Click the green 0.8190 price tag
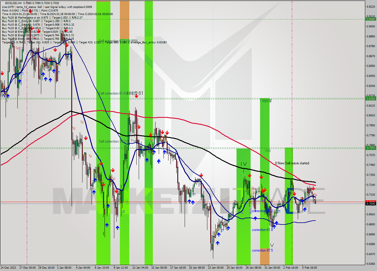 click(x=371, y=99)
